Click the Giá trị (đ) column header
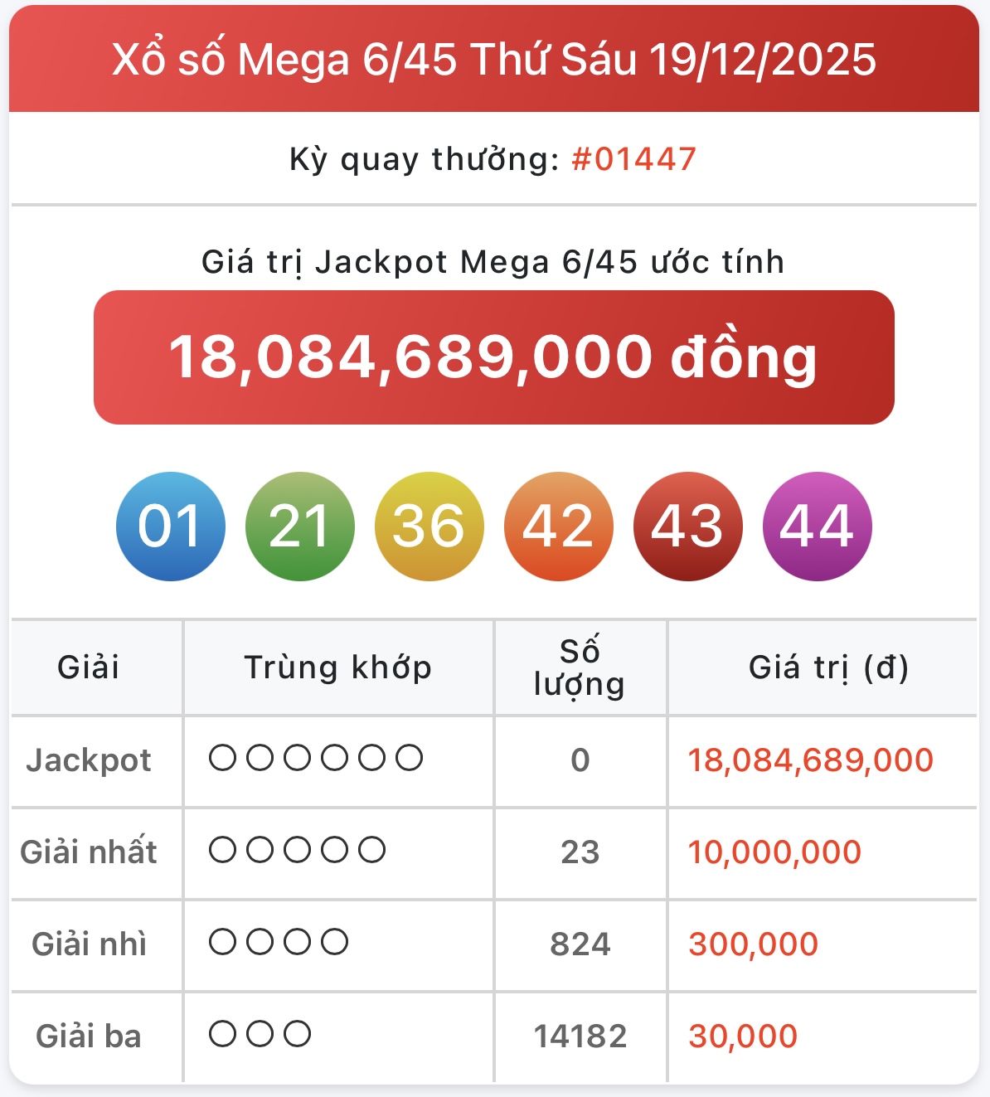 [x=828, y=667]
